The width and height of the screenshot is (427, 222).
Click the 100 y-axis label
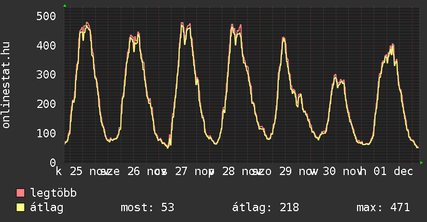coord(46,133)
